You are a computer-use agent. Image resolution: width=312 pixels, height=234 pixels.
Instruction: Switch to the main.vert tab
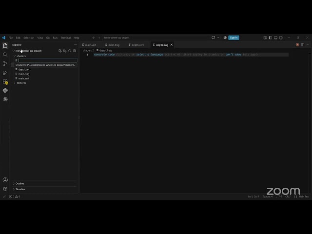pos(91,45)
